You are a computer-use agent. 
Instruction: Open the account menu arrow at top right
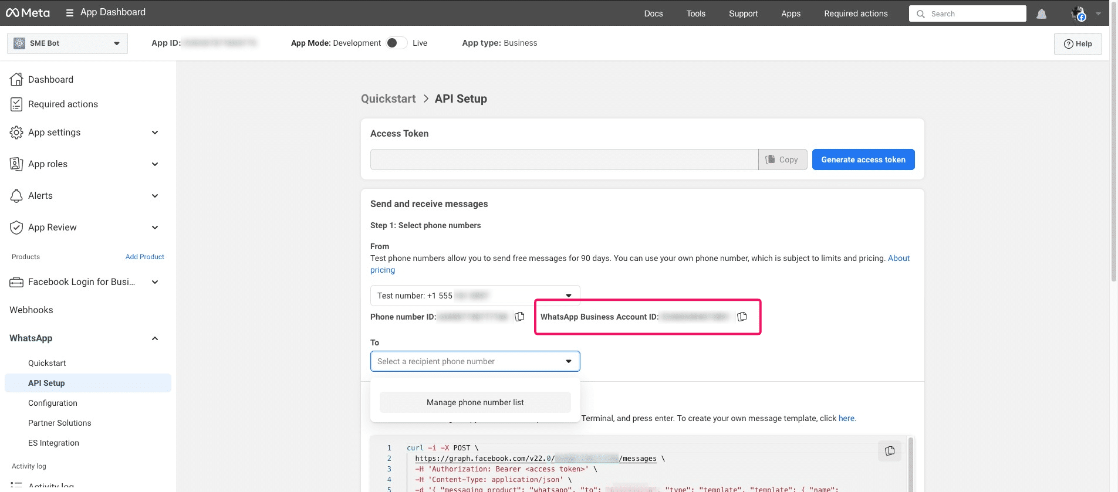pyautogui.click(x=1098, y=13)
